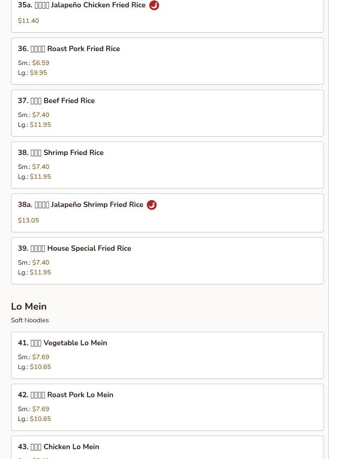The width and height of the screenshot is (337, 459).
Task: Pick large Roast Pork Fried Rice $9.95
Action: (38, 73)
